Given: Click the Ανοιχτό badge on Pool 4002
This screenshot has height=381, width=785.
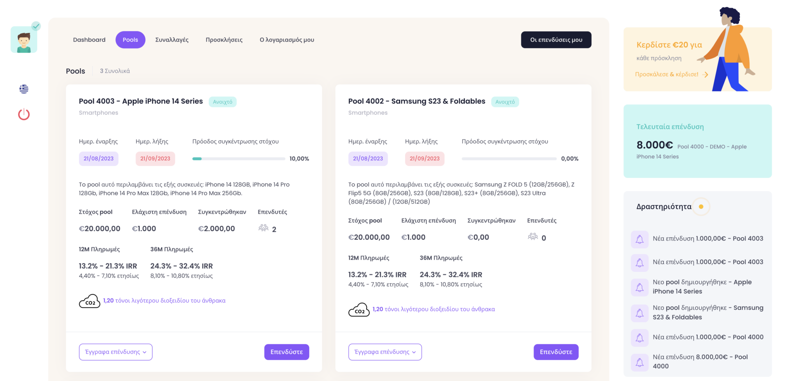Looking at the screenshot, I should tap(505, 102).
